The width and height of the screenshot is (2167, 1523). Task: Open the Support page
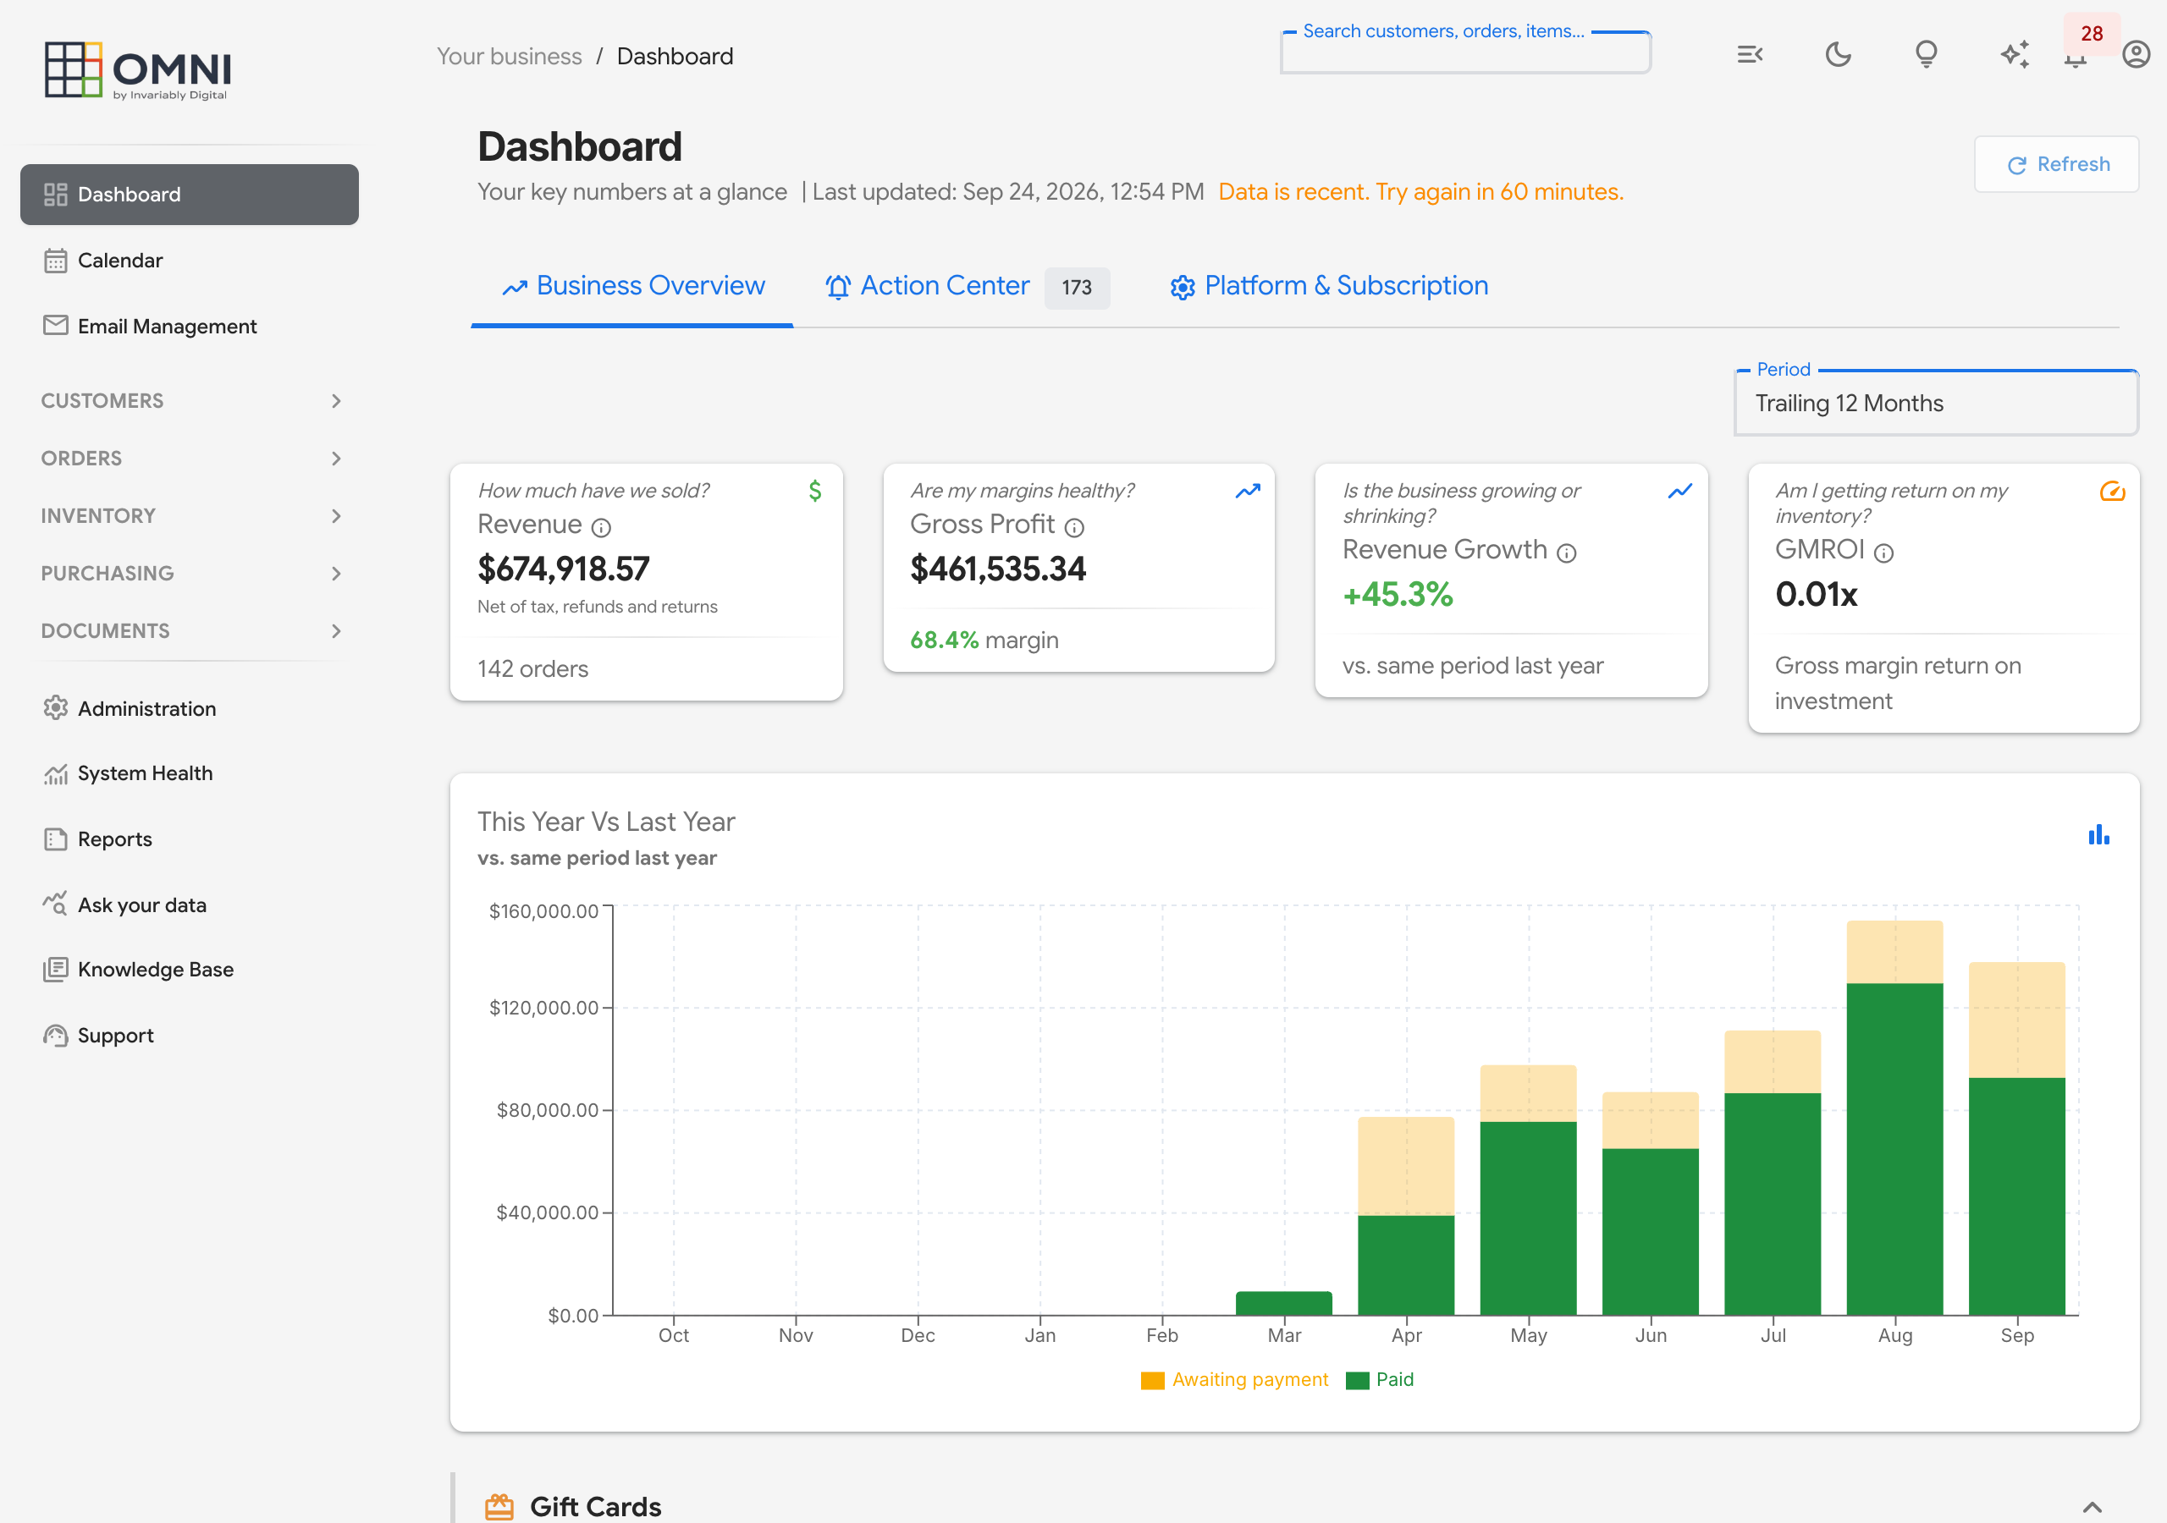click(189, 1036)
